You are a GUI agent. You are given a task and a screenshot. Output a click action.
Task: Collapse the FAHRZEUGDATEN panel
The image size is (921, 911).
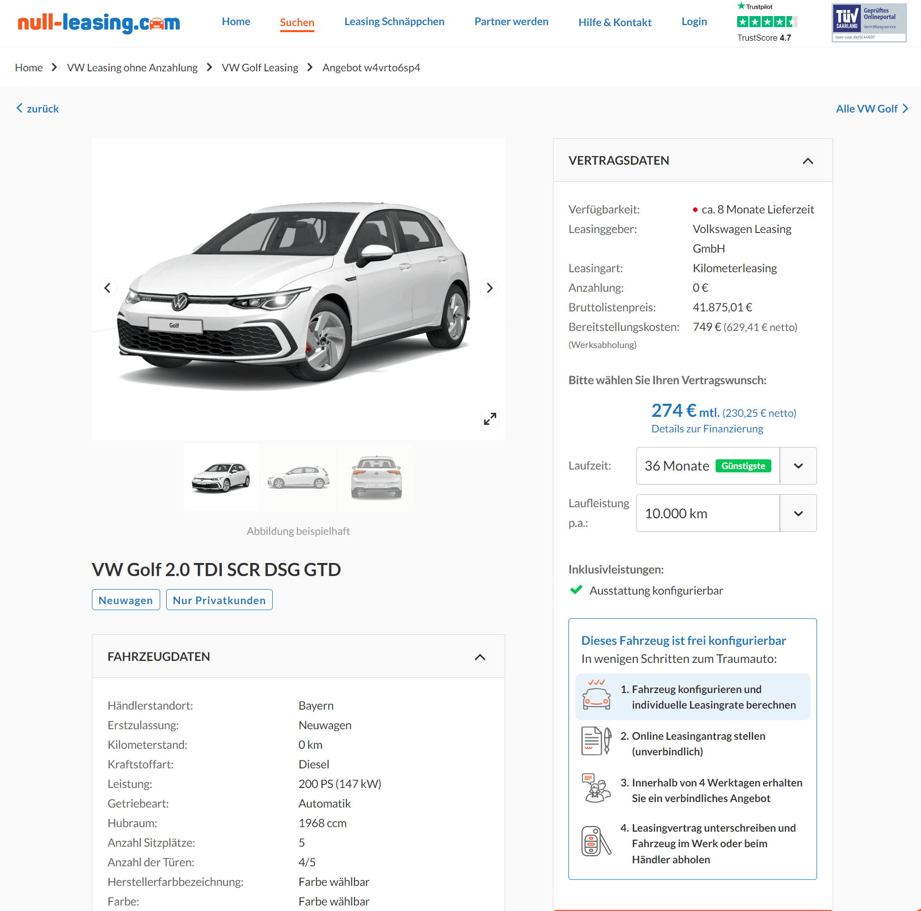480,657
